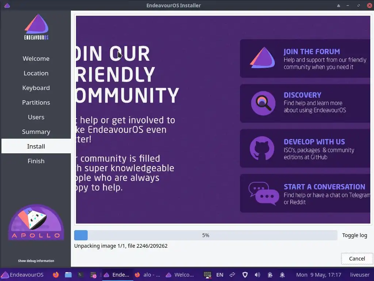
Task: Switch to the 'Welco...' taskbar window
Action: click(180, 275)
